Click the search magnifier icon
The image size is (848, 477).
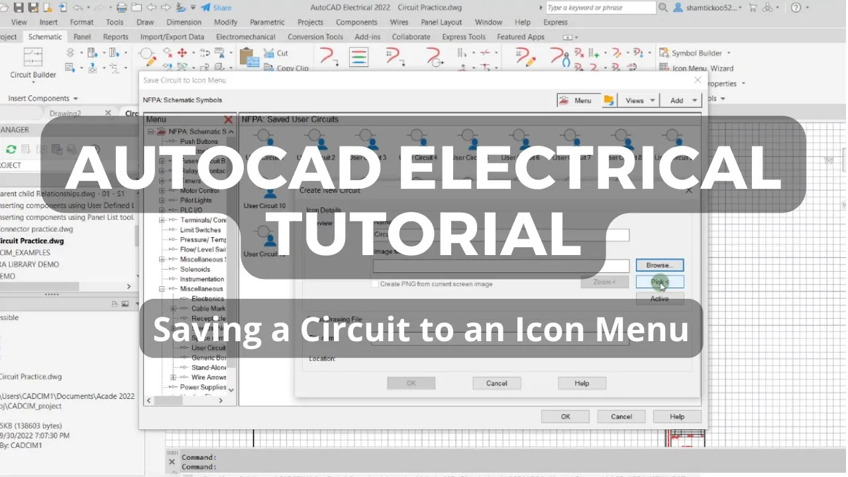tap(663, 7)
